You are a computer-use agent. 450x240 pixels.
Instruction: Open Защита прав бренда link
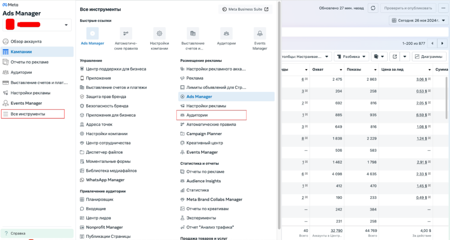point(103,97)
